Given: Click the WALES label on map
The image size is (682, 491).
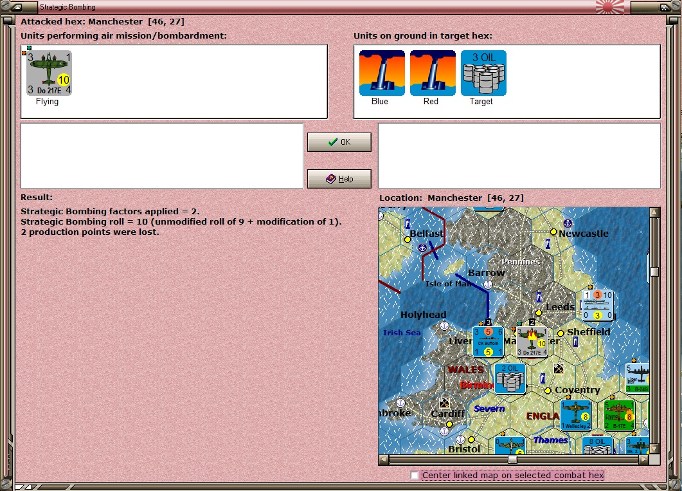Looking at the screenshot, I should pos(466,369).
